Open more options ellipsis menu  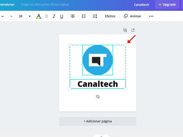[x=151, y=16]
